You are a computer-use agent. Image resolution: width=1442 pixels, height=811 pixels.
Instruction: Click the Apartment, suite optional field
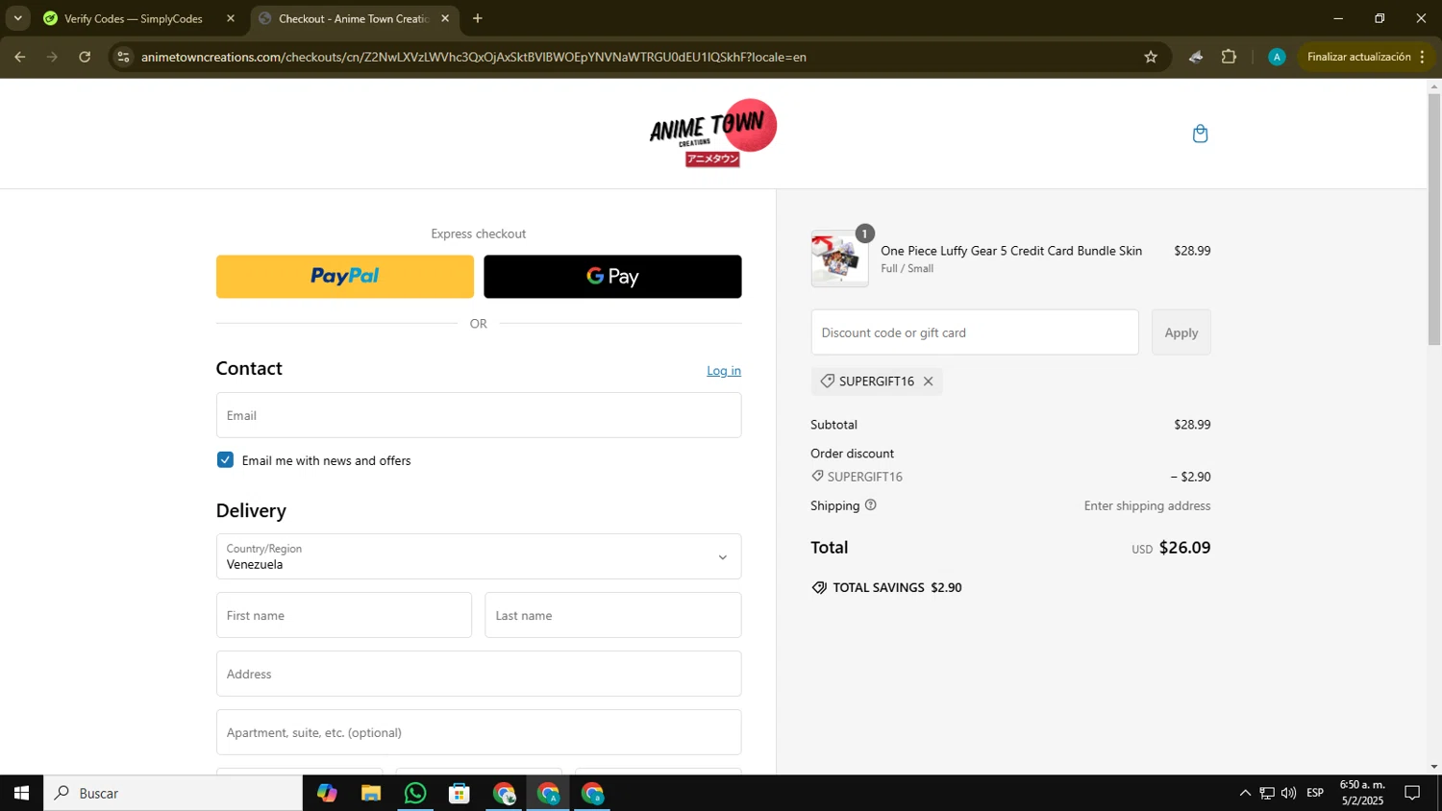479,732
